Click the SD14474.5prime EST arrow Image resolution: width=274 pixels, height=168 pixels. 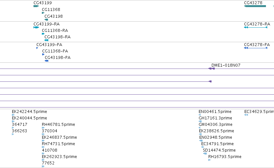(205, 154)
